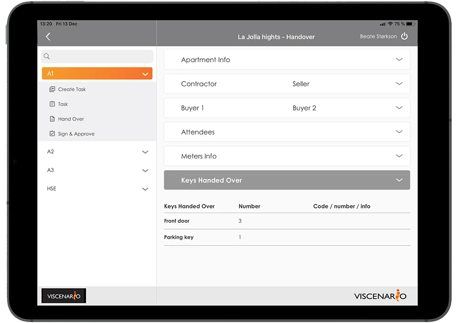458x323 pixels.
Task: Expand the Attendees panel chevron
Action: (x=399, y=132)
